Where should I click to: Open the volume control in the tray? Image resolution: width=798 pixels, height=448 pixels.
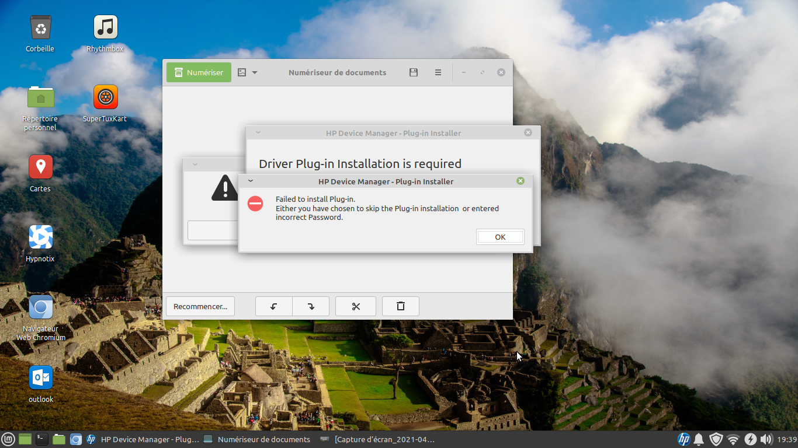tap(766, 439)
